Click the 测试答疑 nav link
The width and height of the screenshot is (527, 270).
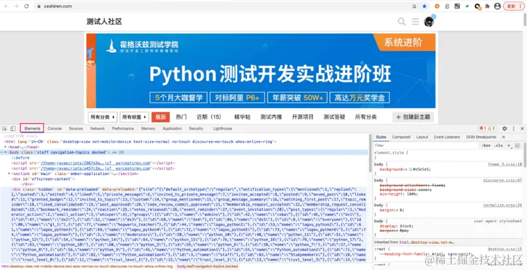(335, 117)
